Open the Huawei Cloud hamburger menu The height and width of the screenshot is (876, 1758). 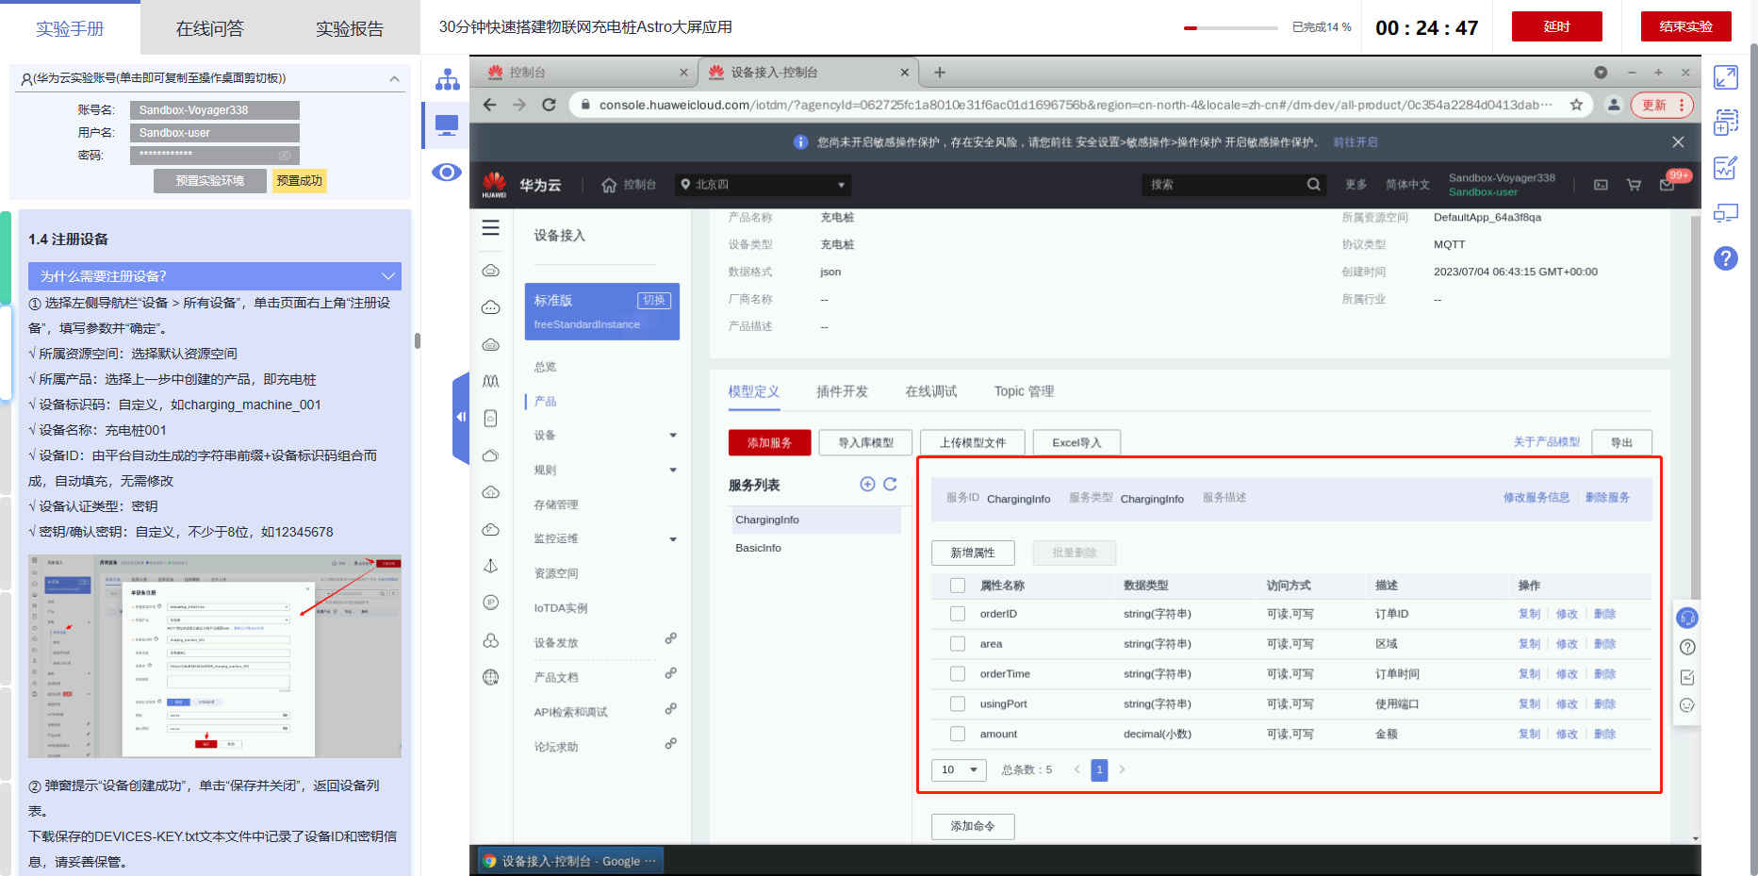[x=491, y=227]
